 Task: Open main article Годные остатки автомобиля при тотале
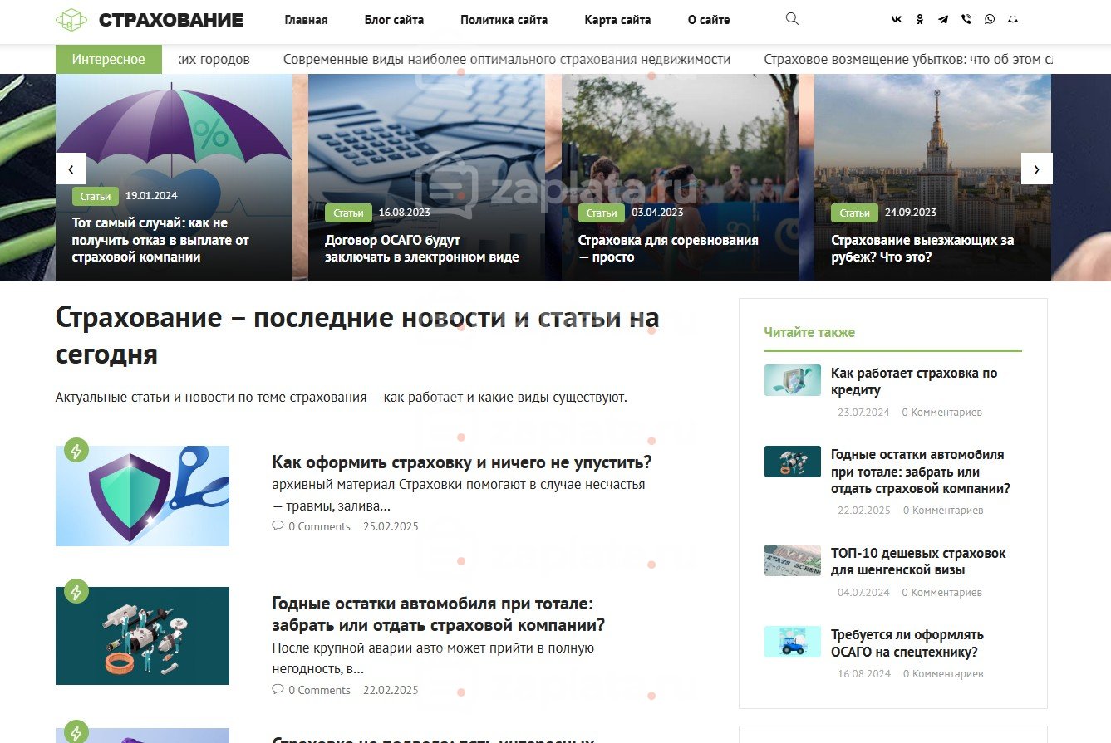tap(439, 614)
